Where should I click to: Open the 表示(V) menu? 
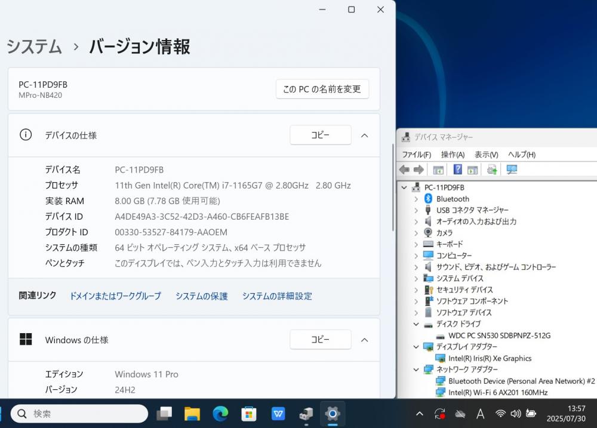coord(486,155)
